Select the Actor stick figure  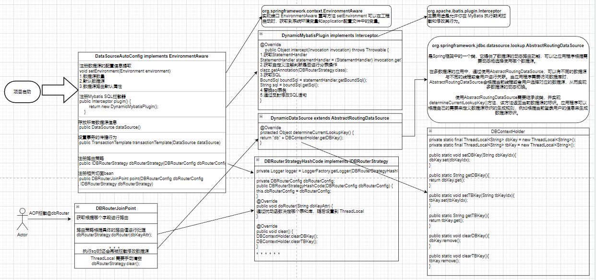click(x=22, y=220)
